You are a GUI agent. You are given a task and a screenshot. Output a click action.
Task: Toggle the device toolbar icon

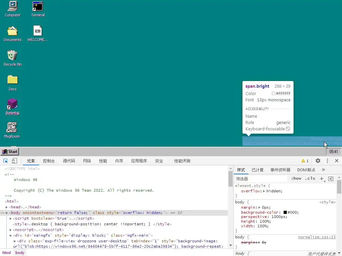(x=14, y=161)
